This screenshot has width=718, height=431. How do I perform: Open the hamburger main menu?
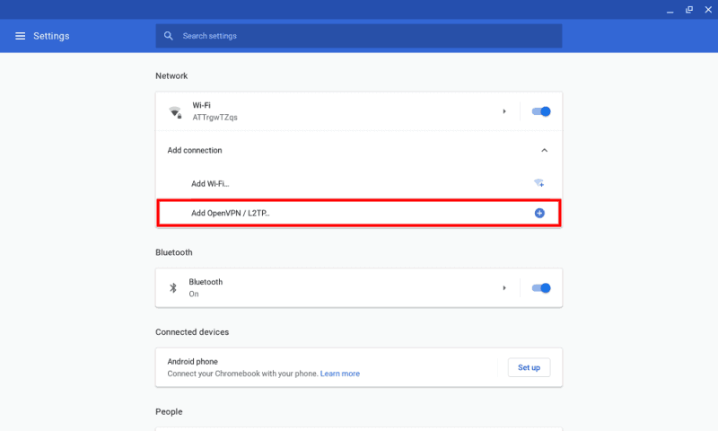tap(20, 36)
